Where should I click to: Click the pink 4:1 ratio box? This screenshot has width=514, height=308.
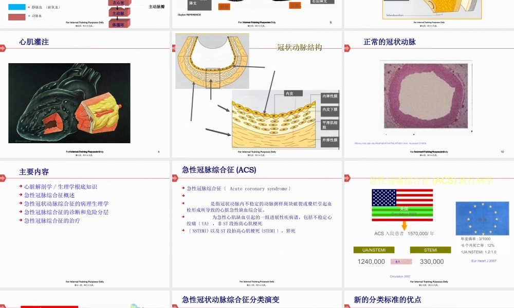click(401, 261)
